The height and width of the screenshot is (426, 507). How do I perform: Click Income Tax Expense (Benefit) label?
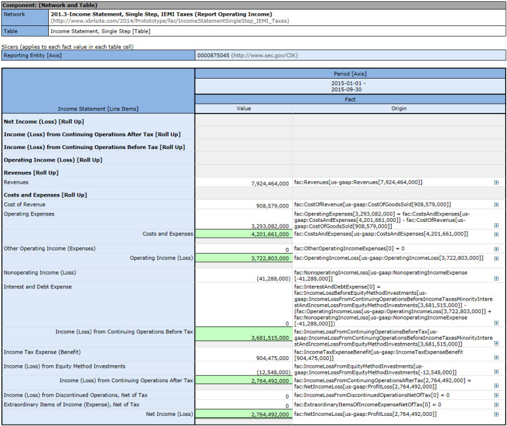[42, 352]
